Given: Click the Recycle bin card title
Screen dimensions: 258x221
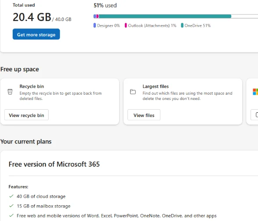Looking at the screenshot, I should tap(32, 86).
